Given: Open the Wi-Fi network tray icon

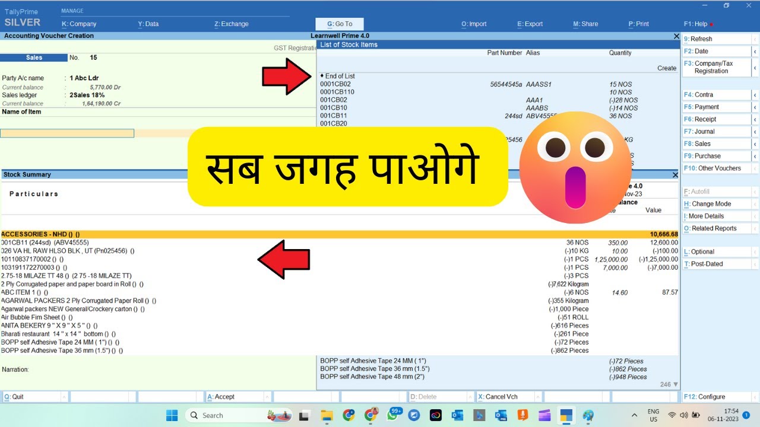Looking at the screenshot, I should point(672,415).
